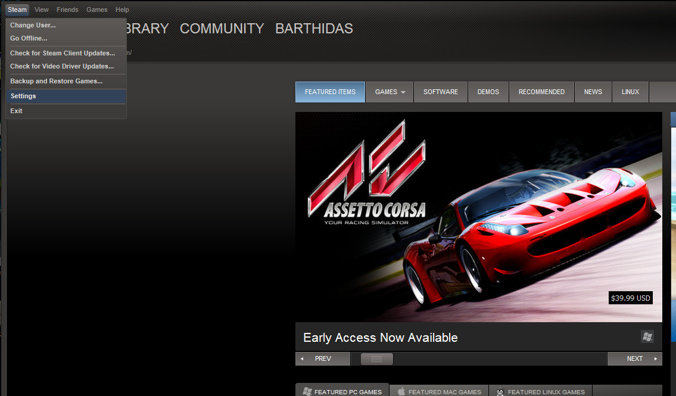Click the Tux penguin icon on Linux Games tab
The width and height of the screenshot is (676, 396).
pos(500,392)
